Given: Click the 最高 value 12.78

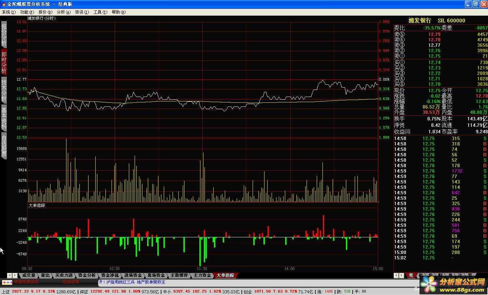Looking at the screenshot, I should pos(482,96).
